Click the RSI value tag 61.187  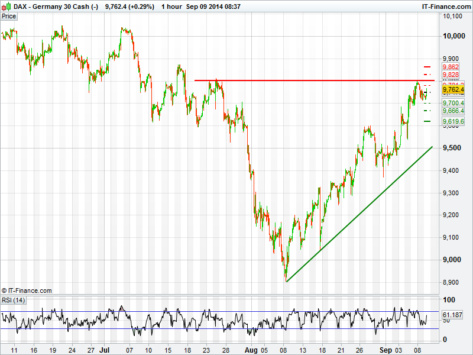pyautogui.click(x=453, y=315)
